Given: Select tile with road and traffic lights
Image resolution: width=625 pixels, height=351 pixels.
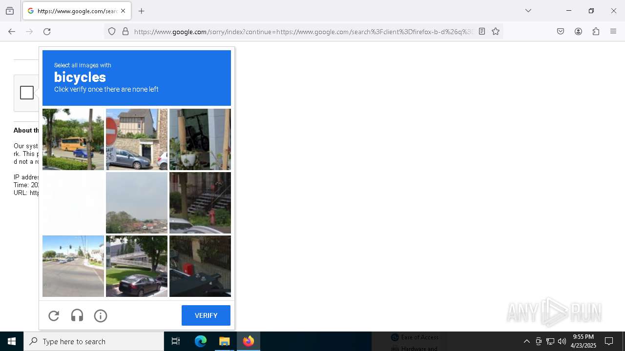Looking at the screenshot, I should 73,266.
